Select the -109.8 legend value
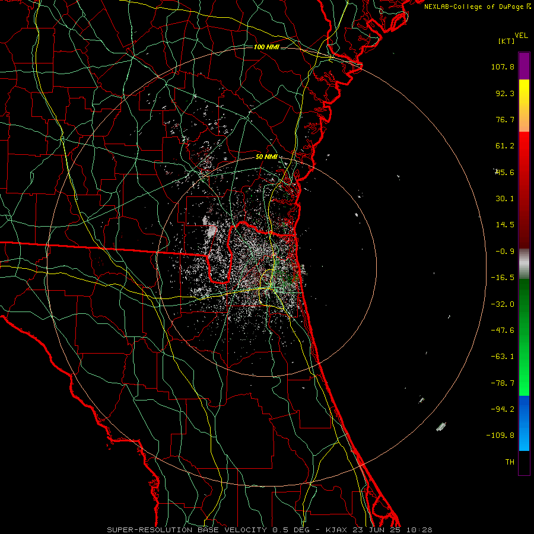Screen dimensions: 534x534 coord(500,436)
